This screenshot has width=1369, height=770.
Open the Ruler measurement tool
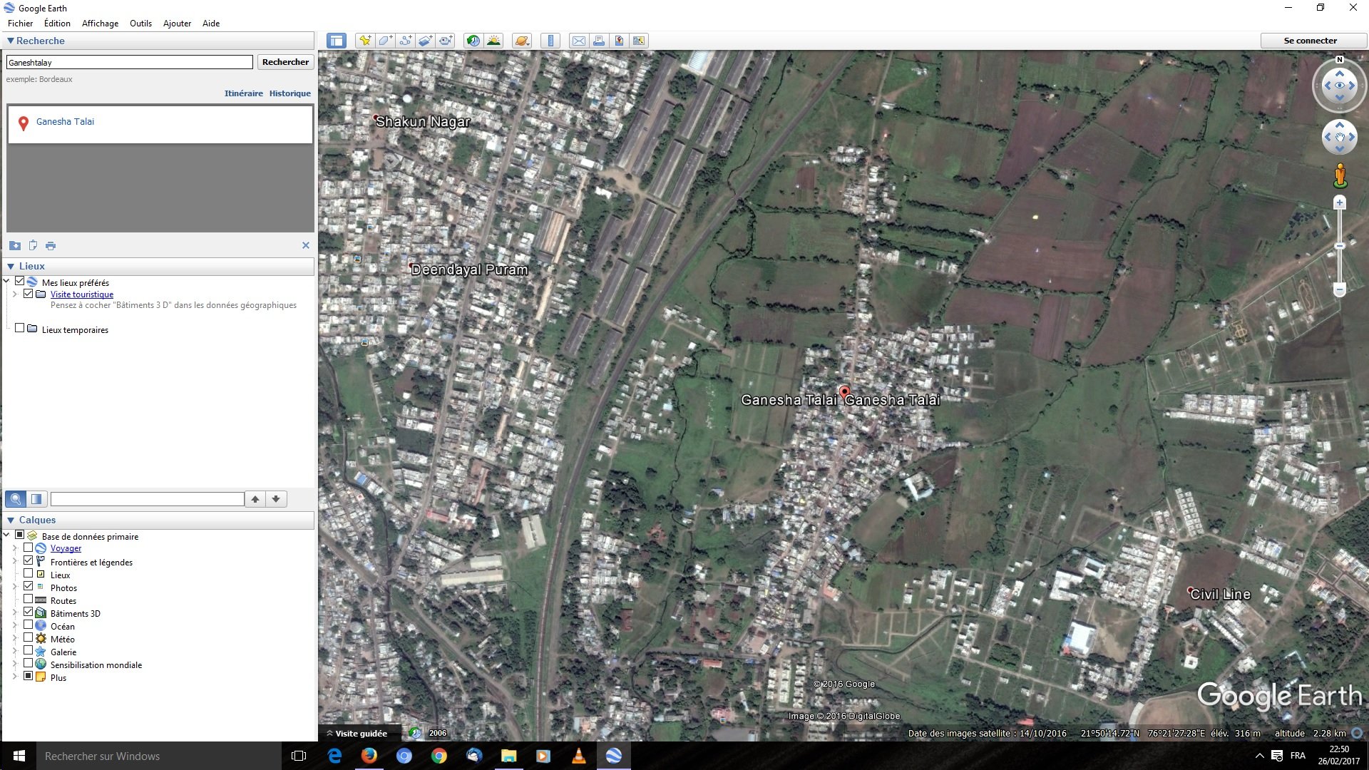(551, 41)
